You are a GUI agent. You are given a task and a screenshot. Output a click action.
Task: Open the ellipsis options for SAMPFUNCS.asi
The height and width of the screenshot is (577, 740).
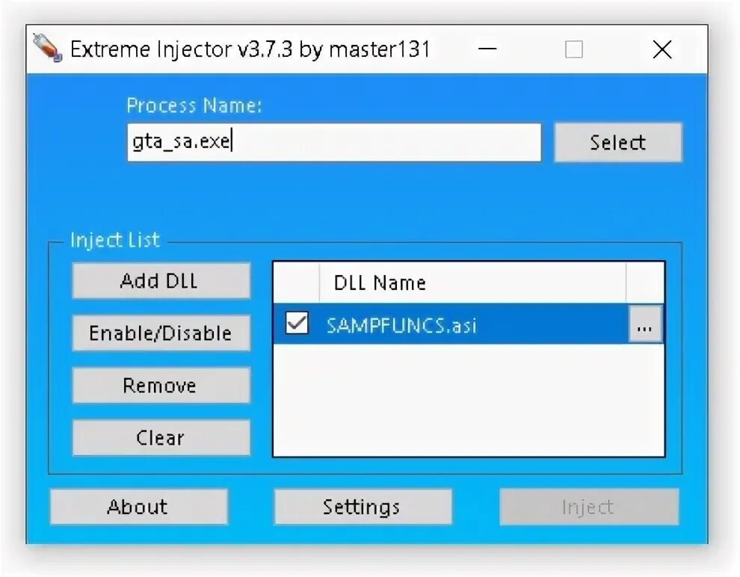644,324
